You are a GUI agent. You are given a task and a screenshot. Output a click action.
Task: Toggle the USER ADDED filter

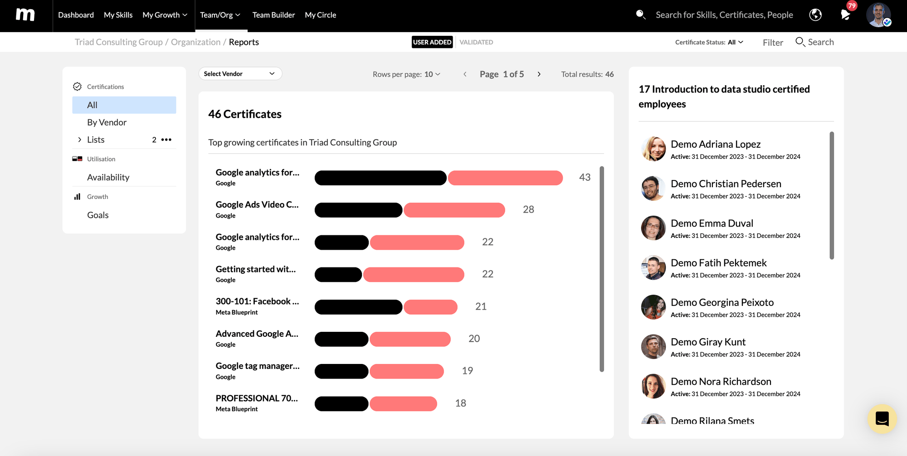432,42
